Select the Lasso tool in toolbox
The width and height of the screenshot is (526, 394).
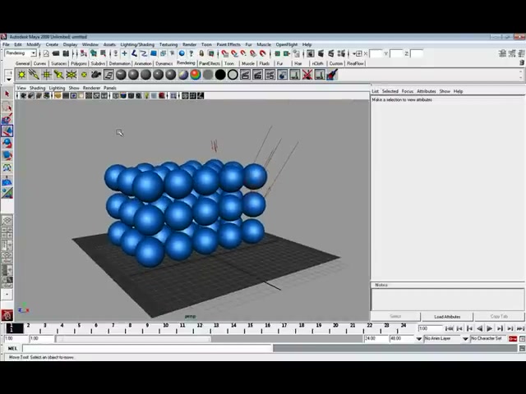(x=7, y=107)
